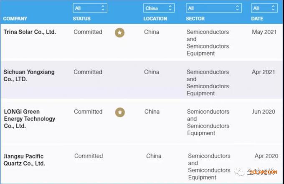Screen dimensions: 284x184
Task: Open the Location filter showing China
Action: point(158,8)
